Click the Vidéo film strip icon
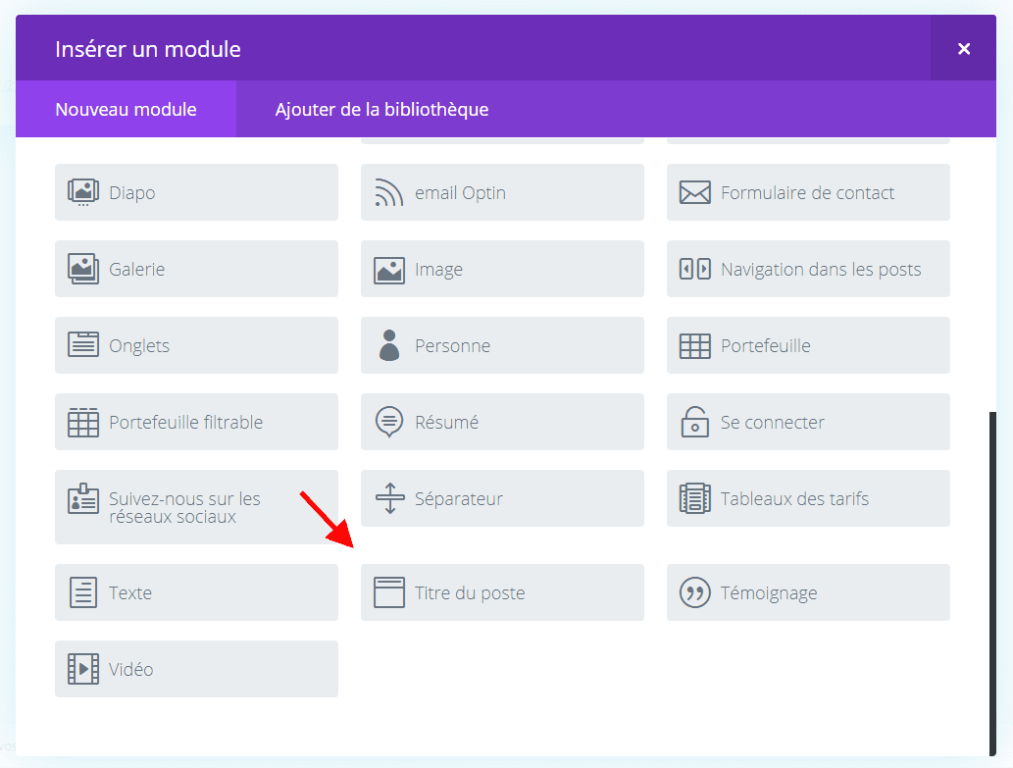Viewport: 1013px width, 768px height. pos(83,669)
